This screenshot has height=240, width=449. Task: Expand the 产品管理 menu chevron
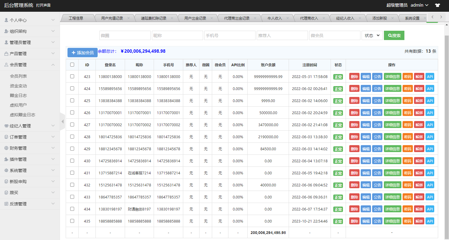coord(53,54)
